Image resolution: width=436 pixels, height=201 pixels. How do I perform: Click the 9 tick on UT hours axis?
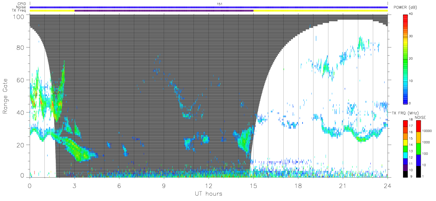coord(164,185)
